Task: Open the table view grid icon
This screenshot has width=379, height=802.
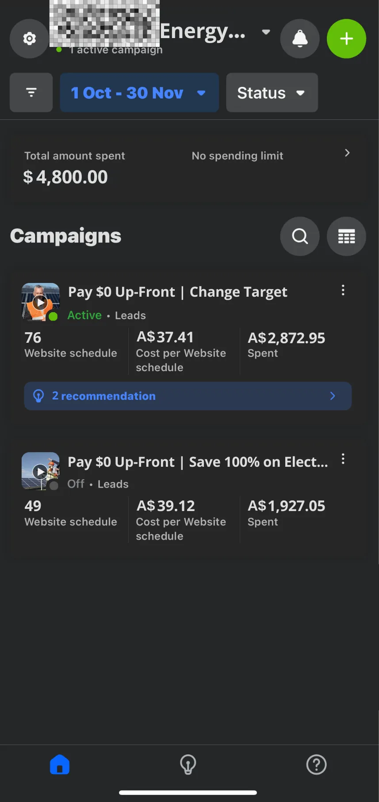Action: pyautogui.click(x=346, y=236)
